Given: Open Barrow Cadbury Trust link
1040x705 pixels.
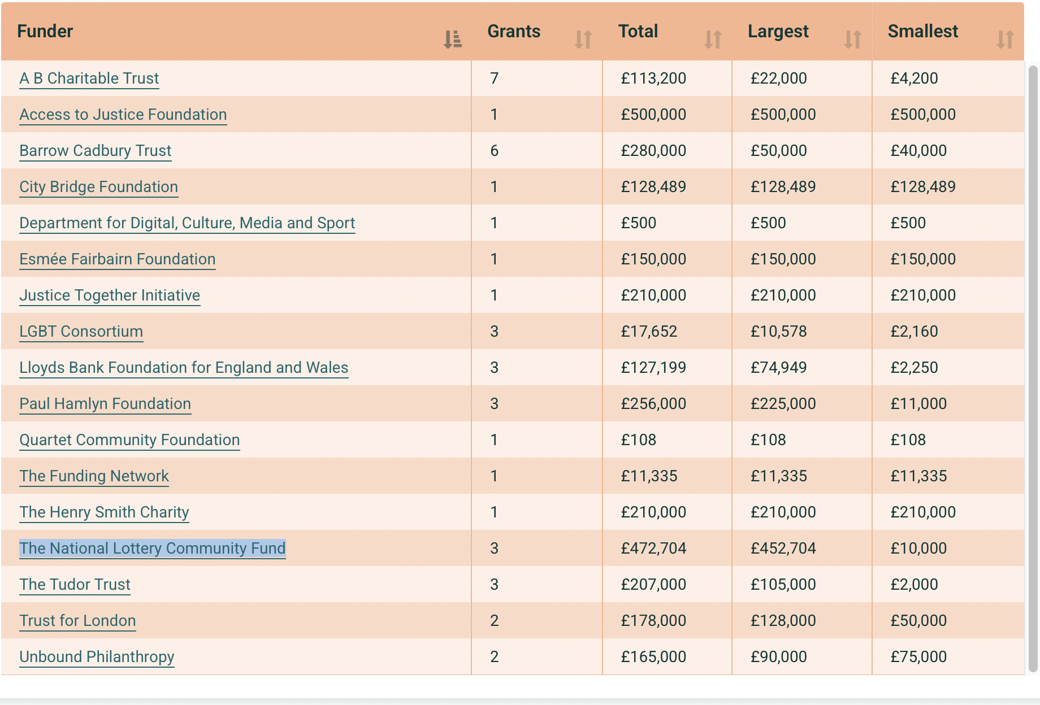Looking at the screenshot, I should (96, 151).
